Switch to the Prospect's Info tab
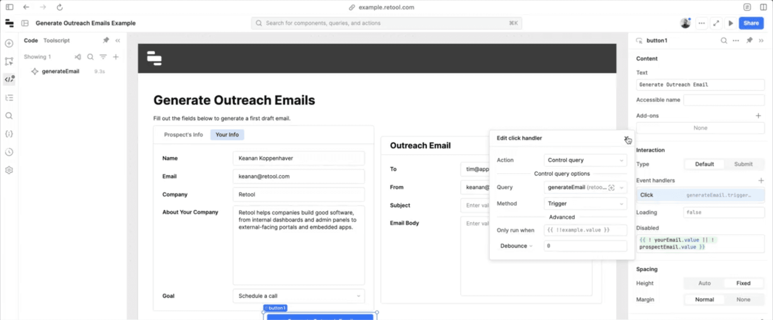The height and width of the screenshot is (320, 773). [x=183, y=135]
